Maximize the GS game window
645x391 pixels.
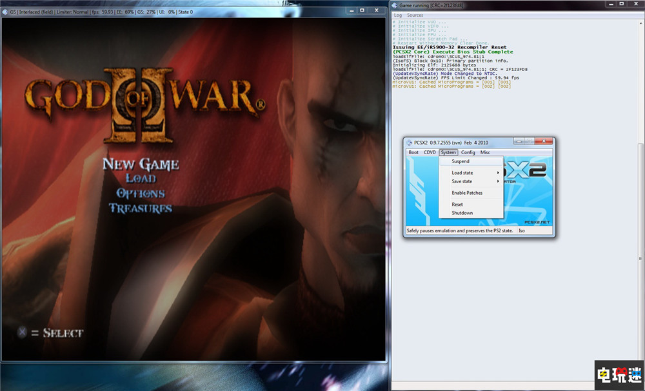pos(362,11)
